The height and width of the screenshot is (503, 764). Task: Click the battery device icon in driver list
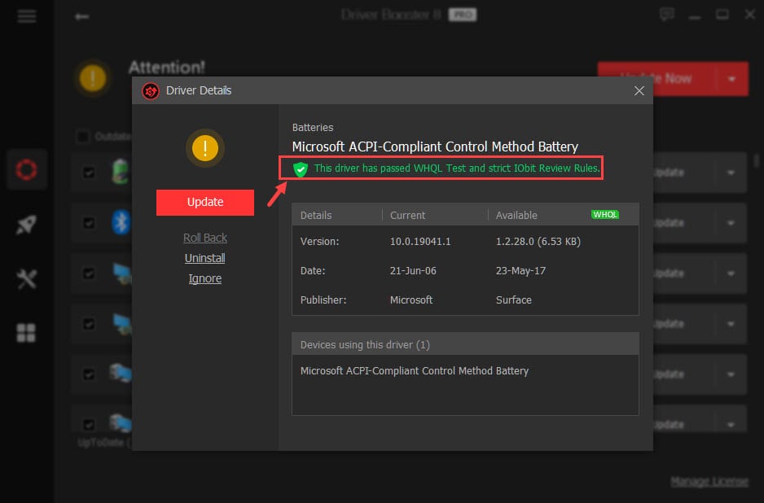click(121, 171)
